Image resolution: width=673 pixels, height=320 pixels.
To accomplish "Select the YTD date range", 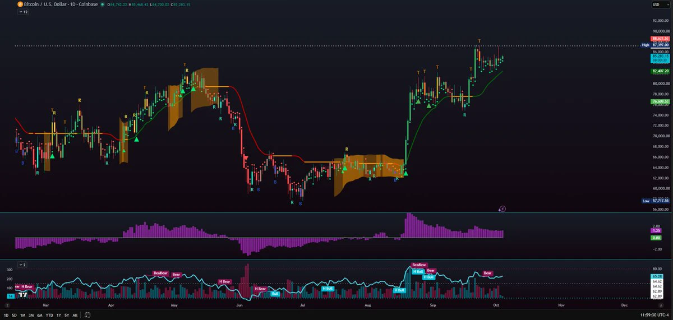I will [49, 315].
